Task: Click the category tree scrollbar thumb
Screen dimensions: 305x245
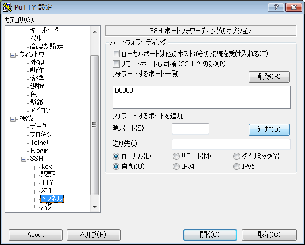Action: [95, 125]
